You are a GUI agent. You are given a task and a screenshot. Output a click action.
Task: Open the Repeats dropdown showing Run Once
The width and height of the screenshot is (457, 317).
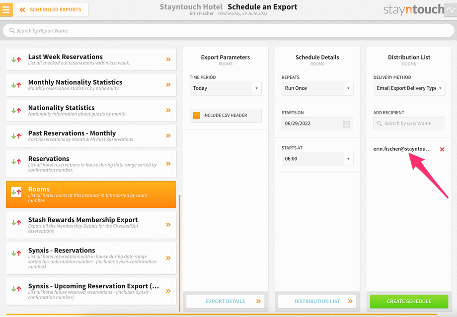(317, 88)
